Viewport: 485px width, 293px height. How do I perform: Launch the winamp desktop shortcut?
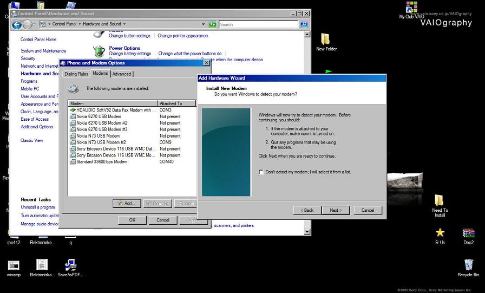(x=14, y=265)
